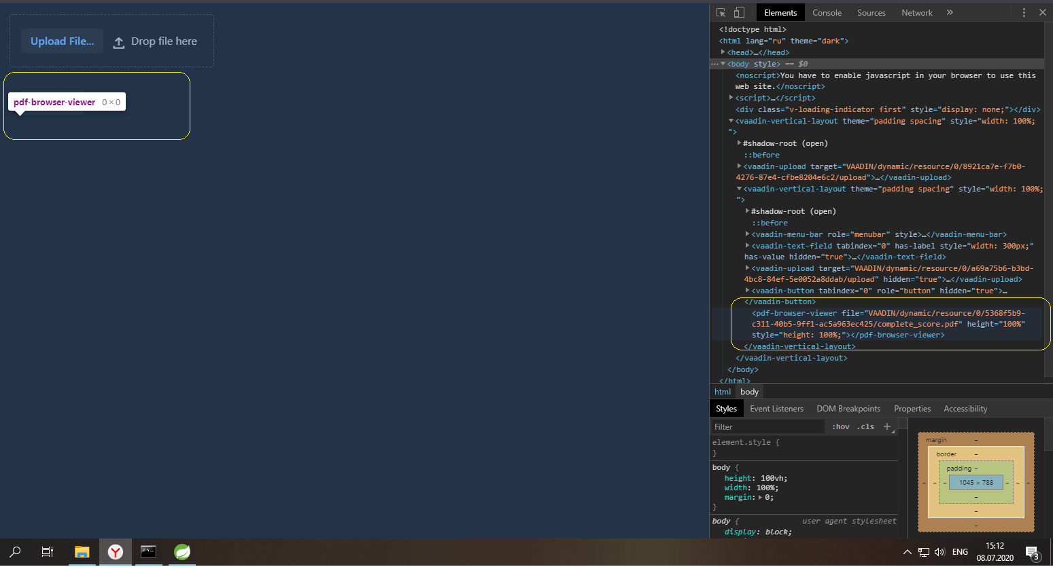1053x567 pixels.
Task: Activate the inspect element picker icon
Action: click(721, 12)
